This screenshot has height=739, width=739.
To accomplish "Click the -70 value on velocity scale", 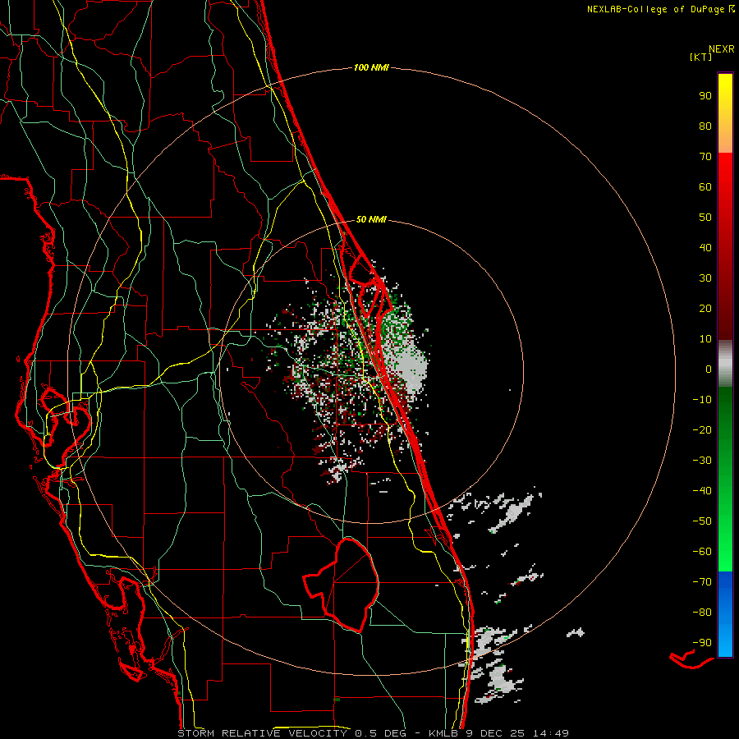I will 702,582.
